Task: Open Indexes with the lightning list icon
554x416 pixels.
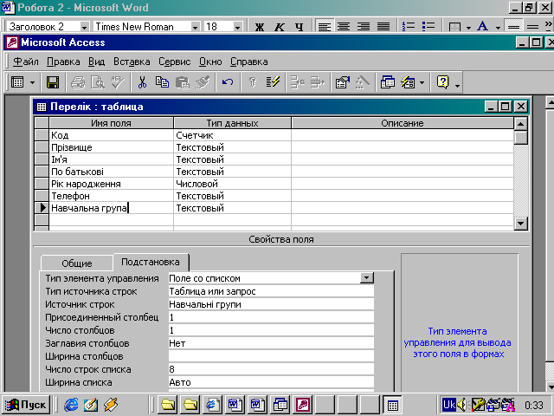Action: 273,82
